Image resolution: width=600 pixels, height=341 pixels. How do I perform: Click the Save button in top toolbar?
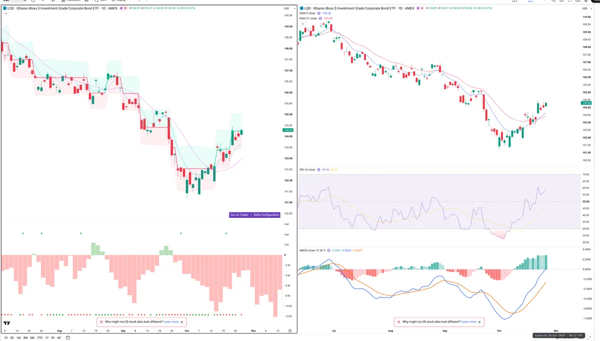(x=530, y=1)
